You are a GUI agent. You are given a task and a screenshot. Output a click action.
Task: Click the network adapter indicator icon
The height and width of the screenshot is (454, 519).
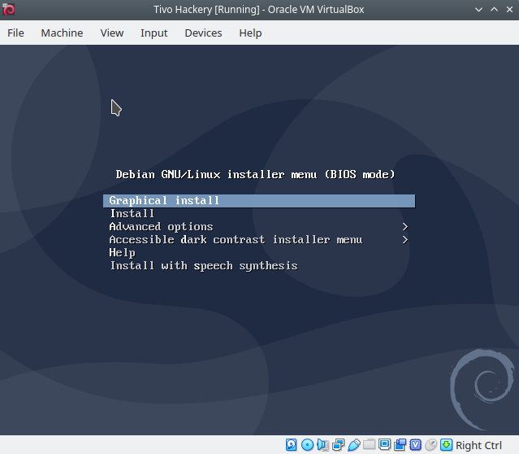point(338,445)
